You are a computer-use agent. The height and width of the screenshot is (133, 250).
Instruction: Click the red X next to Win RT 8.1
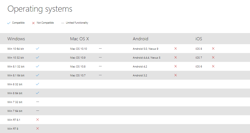[x=38, y=120]
